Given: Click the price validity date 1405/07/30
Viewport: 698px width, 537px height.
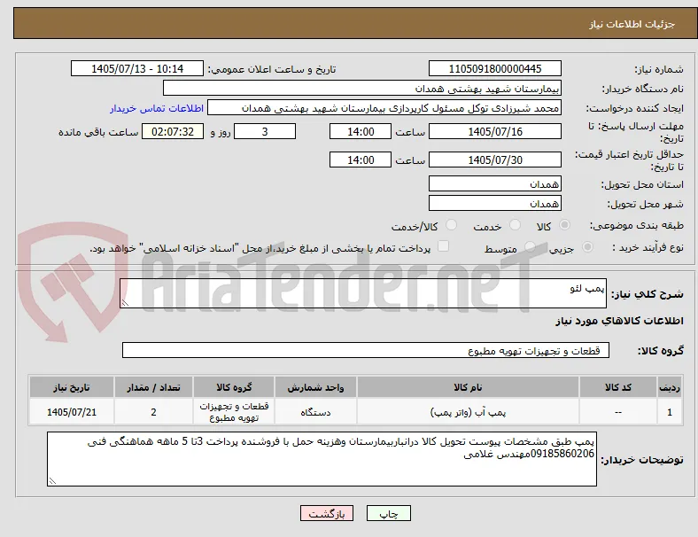Looking at the screenshot, I should click(494, 160).
